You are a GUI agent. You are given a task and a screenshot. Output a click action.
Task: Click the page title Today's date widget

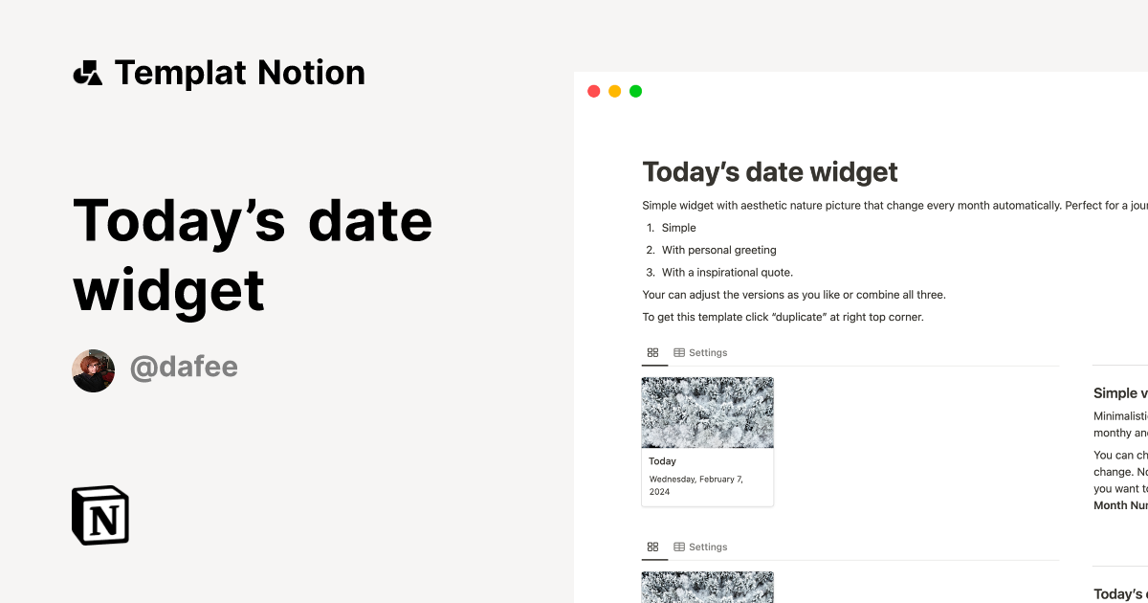coord(769,172)
